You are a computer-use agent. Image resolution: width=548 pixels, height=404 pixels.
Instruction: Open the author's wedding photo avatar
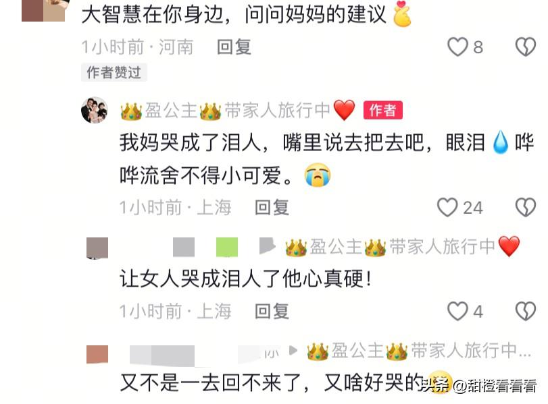95,110
